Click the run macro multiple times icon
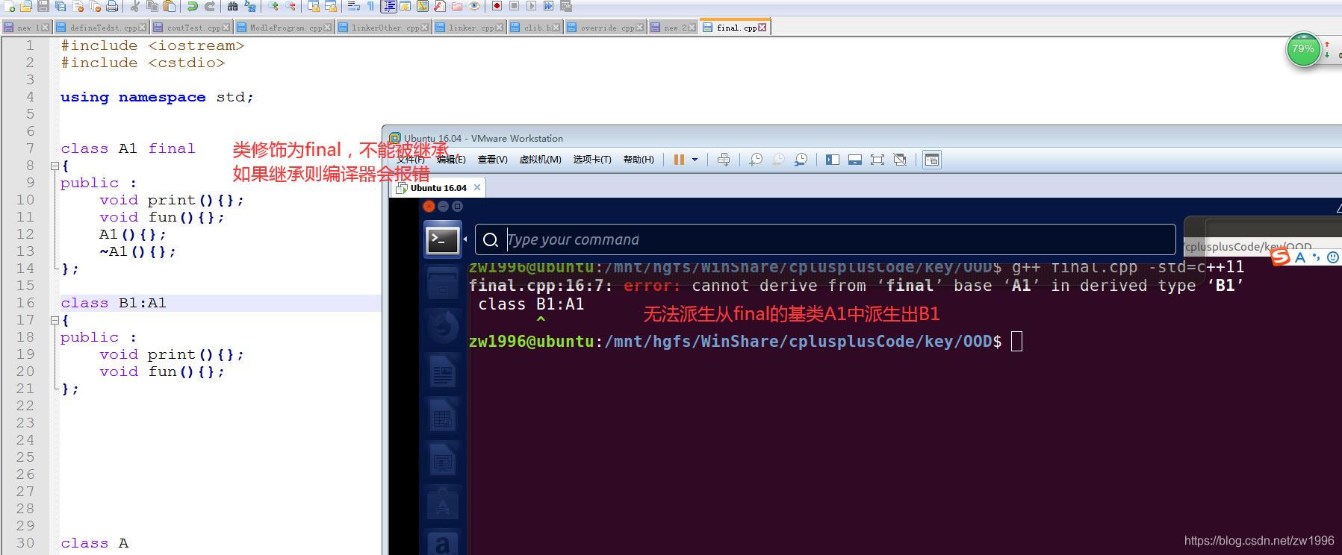Image resolution: width=1342 pixels, height=555 pixels. tap(548, 6)
